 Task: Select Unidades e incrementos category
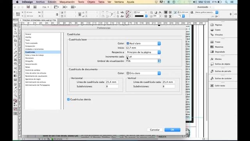(x=34, y=49)
